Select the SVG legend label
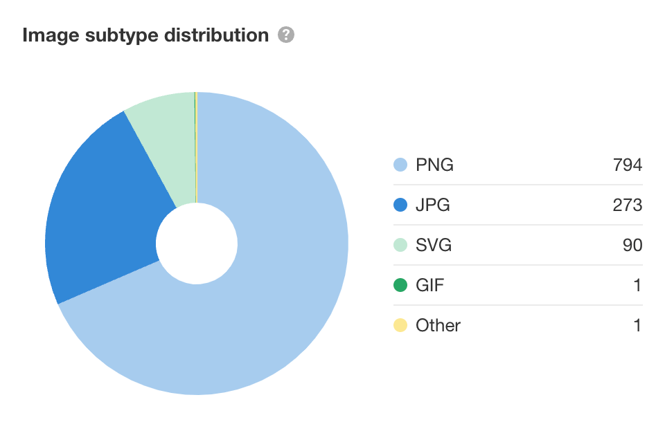This screenshot has width=665, height=440. [434, 246]
